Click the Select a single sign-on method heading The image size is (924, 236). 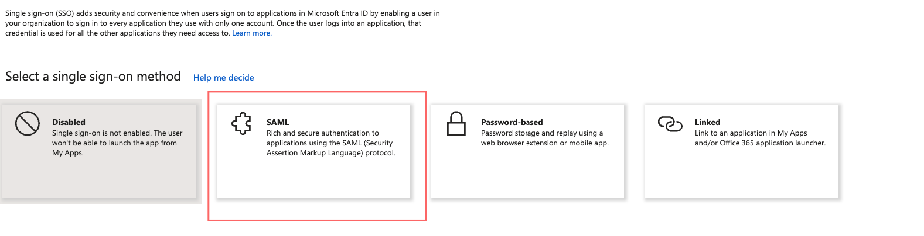click(93, 77)
